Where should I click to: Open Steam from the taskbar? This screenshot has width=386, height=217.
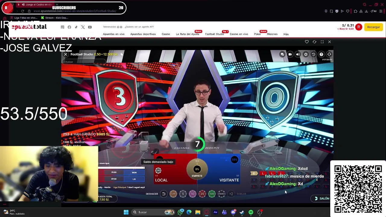[x=242, y=212]
